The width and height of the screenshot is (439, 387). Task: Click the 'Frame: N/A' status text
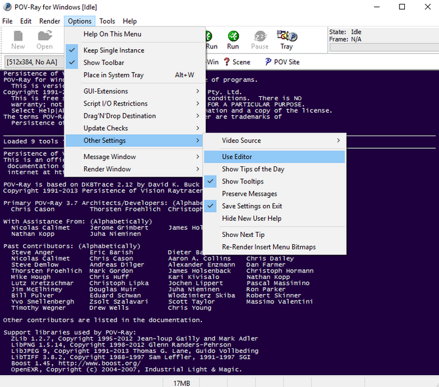coord(345,39)
